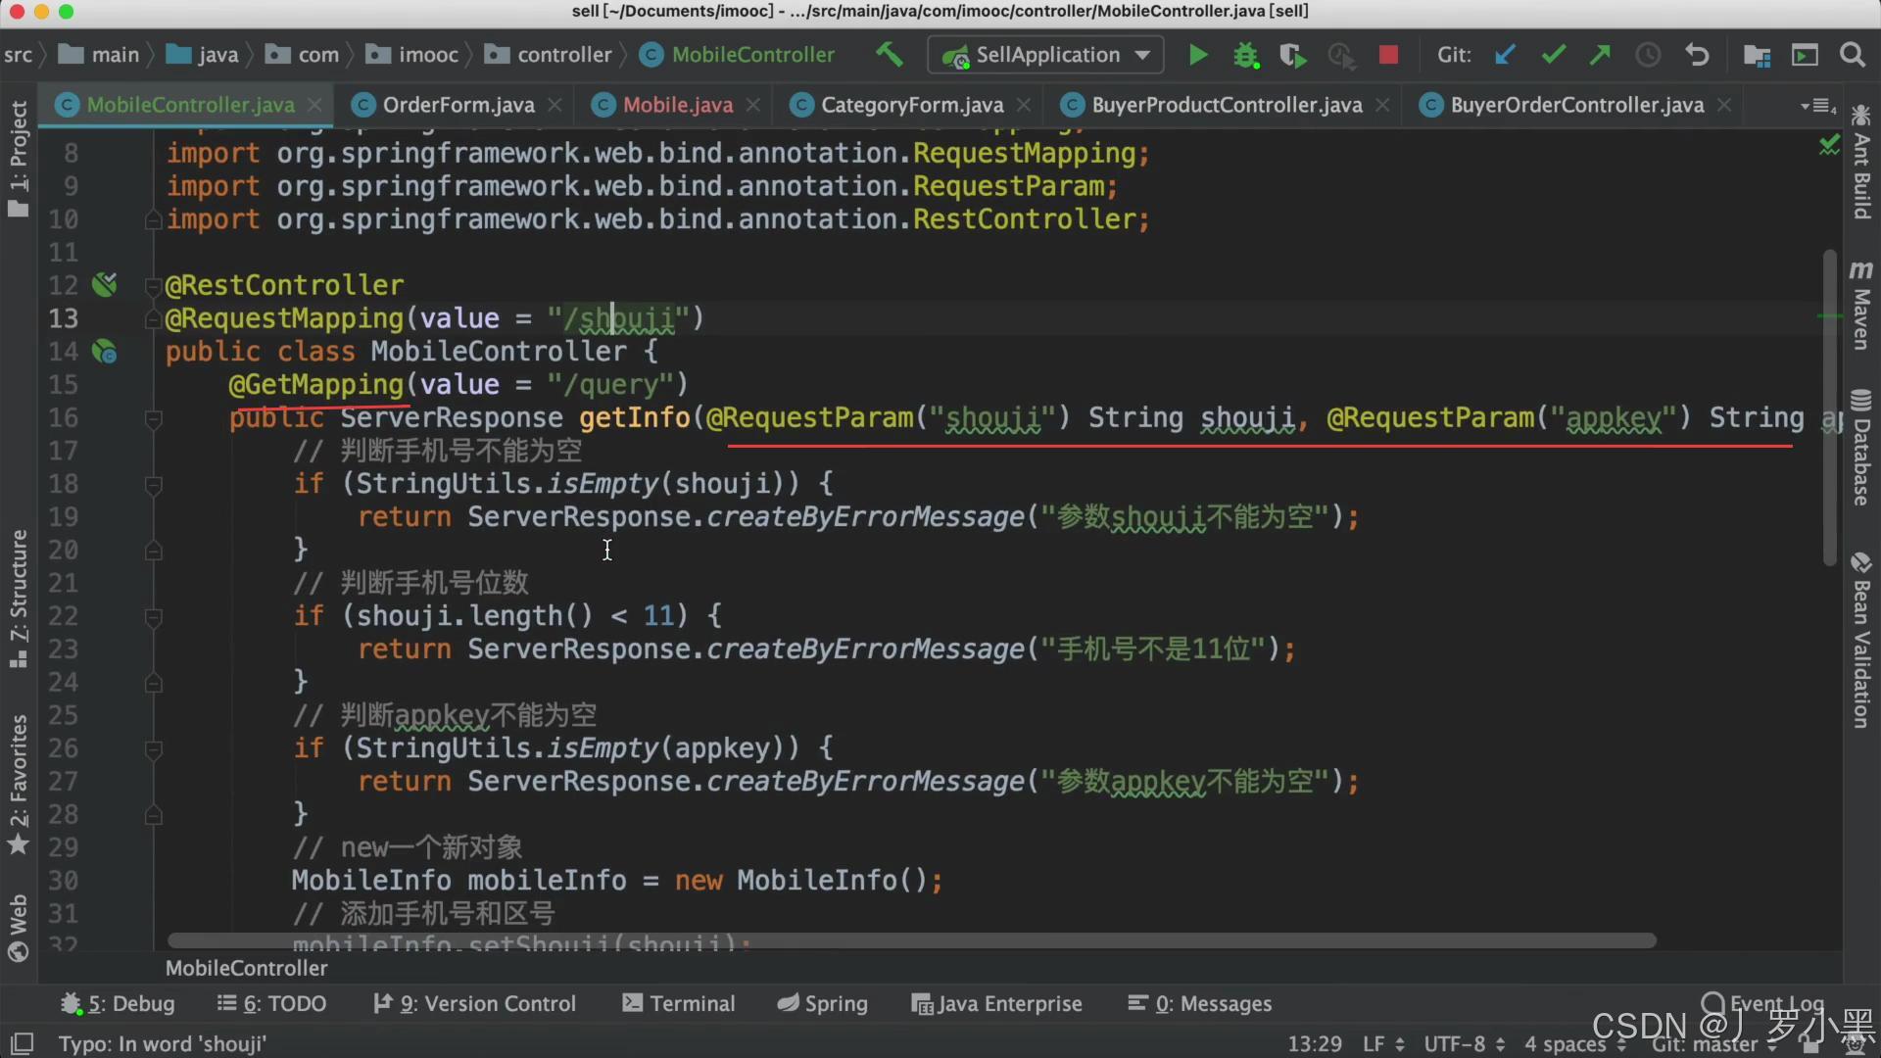Toggle the Favorites tool window

coord(18,784)
